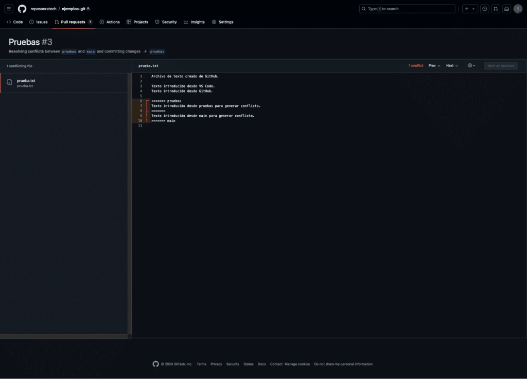Open the notifications inbox icon
The image size is (527, 379).
507,9
